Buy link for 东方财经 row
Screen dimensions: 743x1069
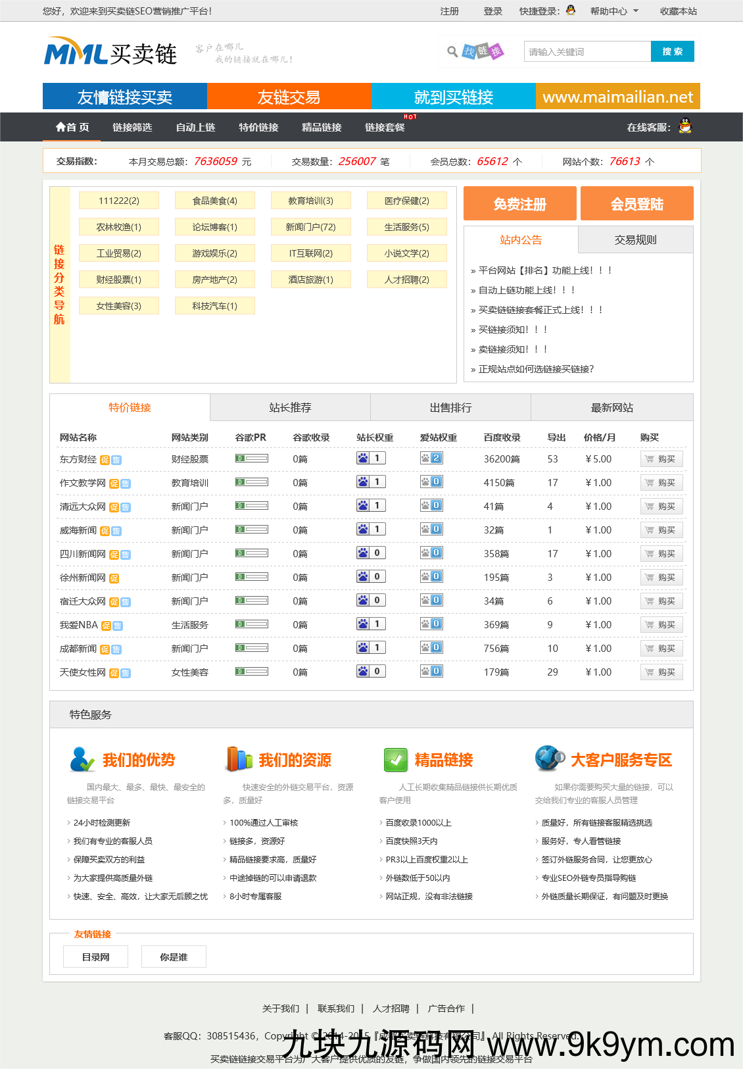point(661,459)
